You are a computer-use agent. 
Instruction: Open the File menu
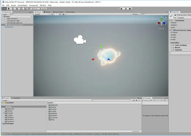point(3,5)
